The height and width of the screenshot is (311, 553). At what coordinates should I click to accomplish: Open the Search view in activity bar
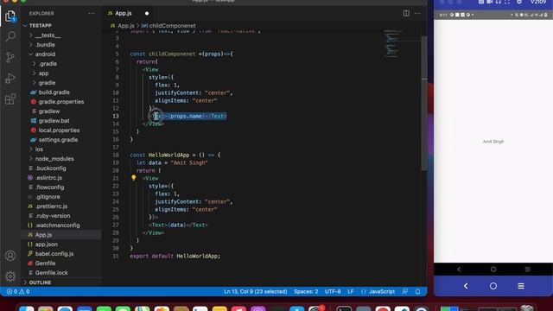(x=10, y=36)
